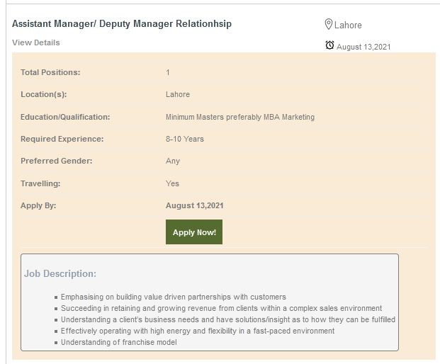Click the alarm clock deadline icon

click(329, 45)
